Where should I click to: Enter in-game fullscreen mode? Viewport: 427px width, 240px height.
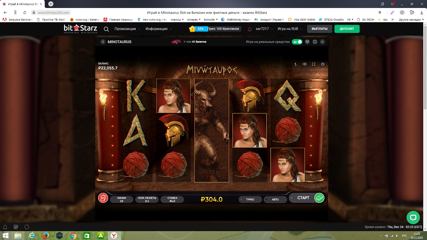314,64
